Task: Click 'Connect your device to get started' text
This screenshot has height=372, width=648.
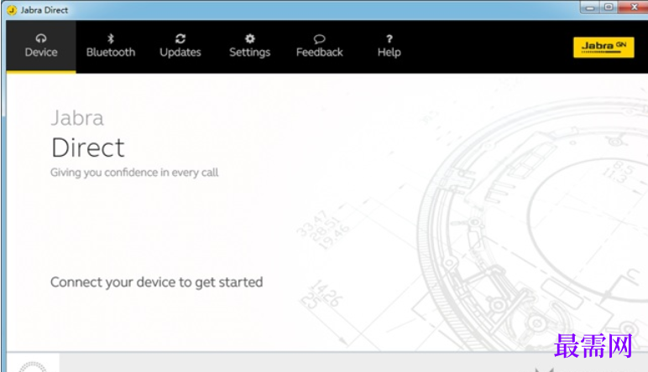Action: click(157, 282)
